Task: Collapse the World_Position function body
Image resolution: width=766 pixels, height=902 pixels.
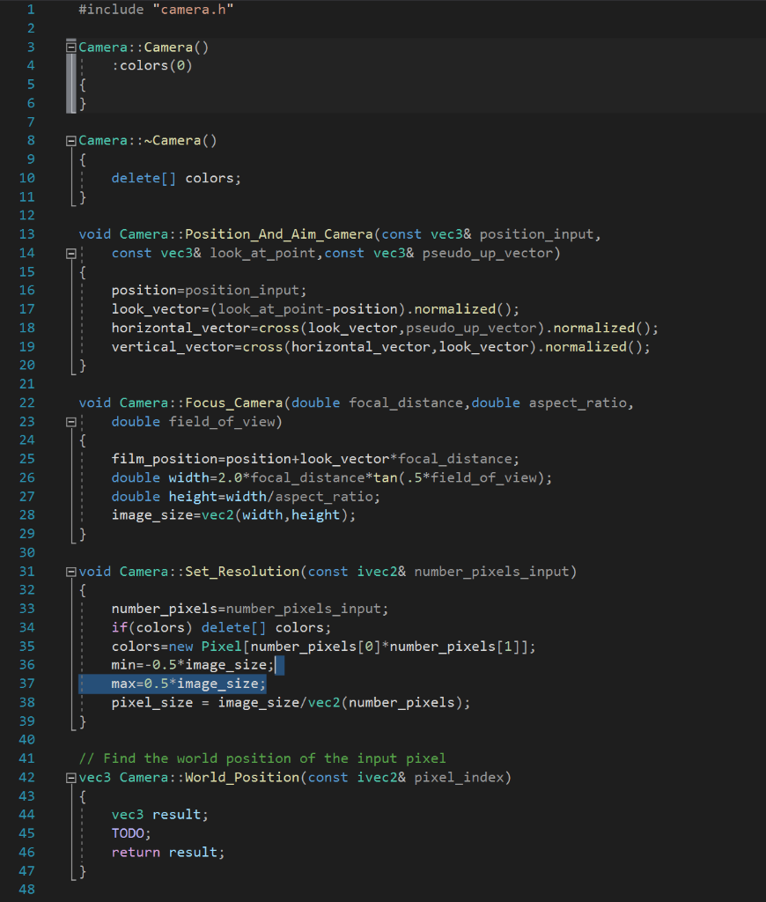Action: [x=70, y=777]
